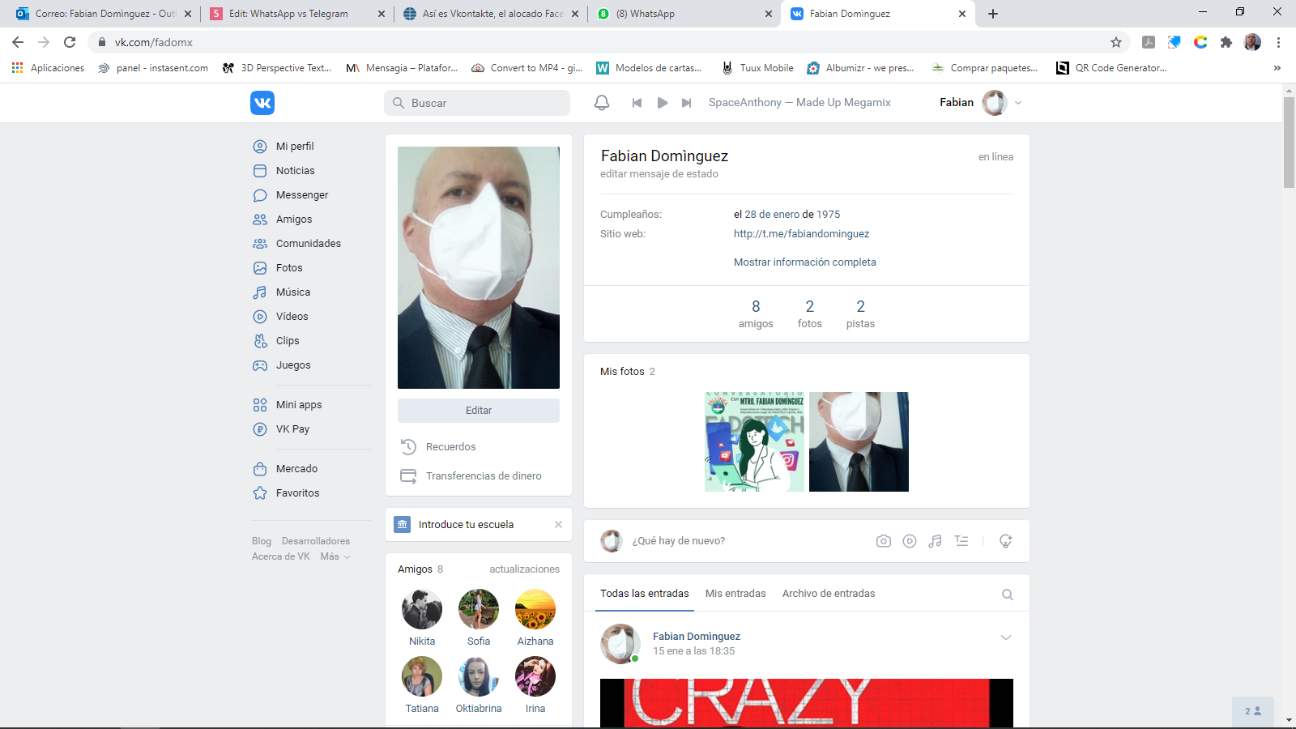1296x729 pixels.
Task: Open the notifications bell
Action: pos(602,103)
